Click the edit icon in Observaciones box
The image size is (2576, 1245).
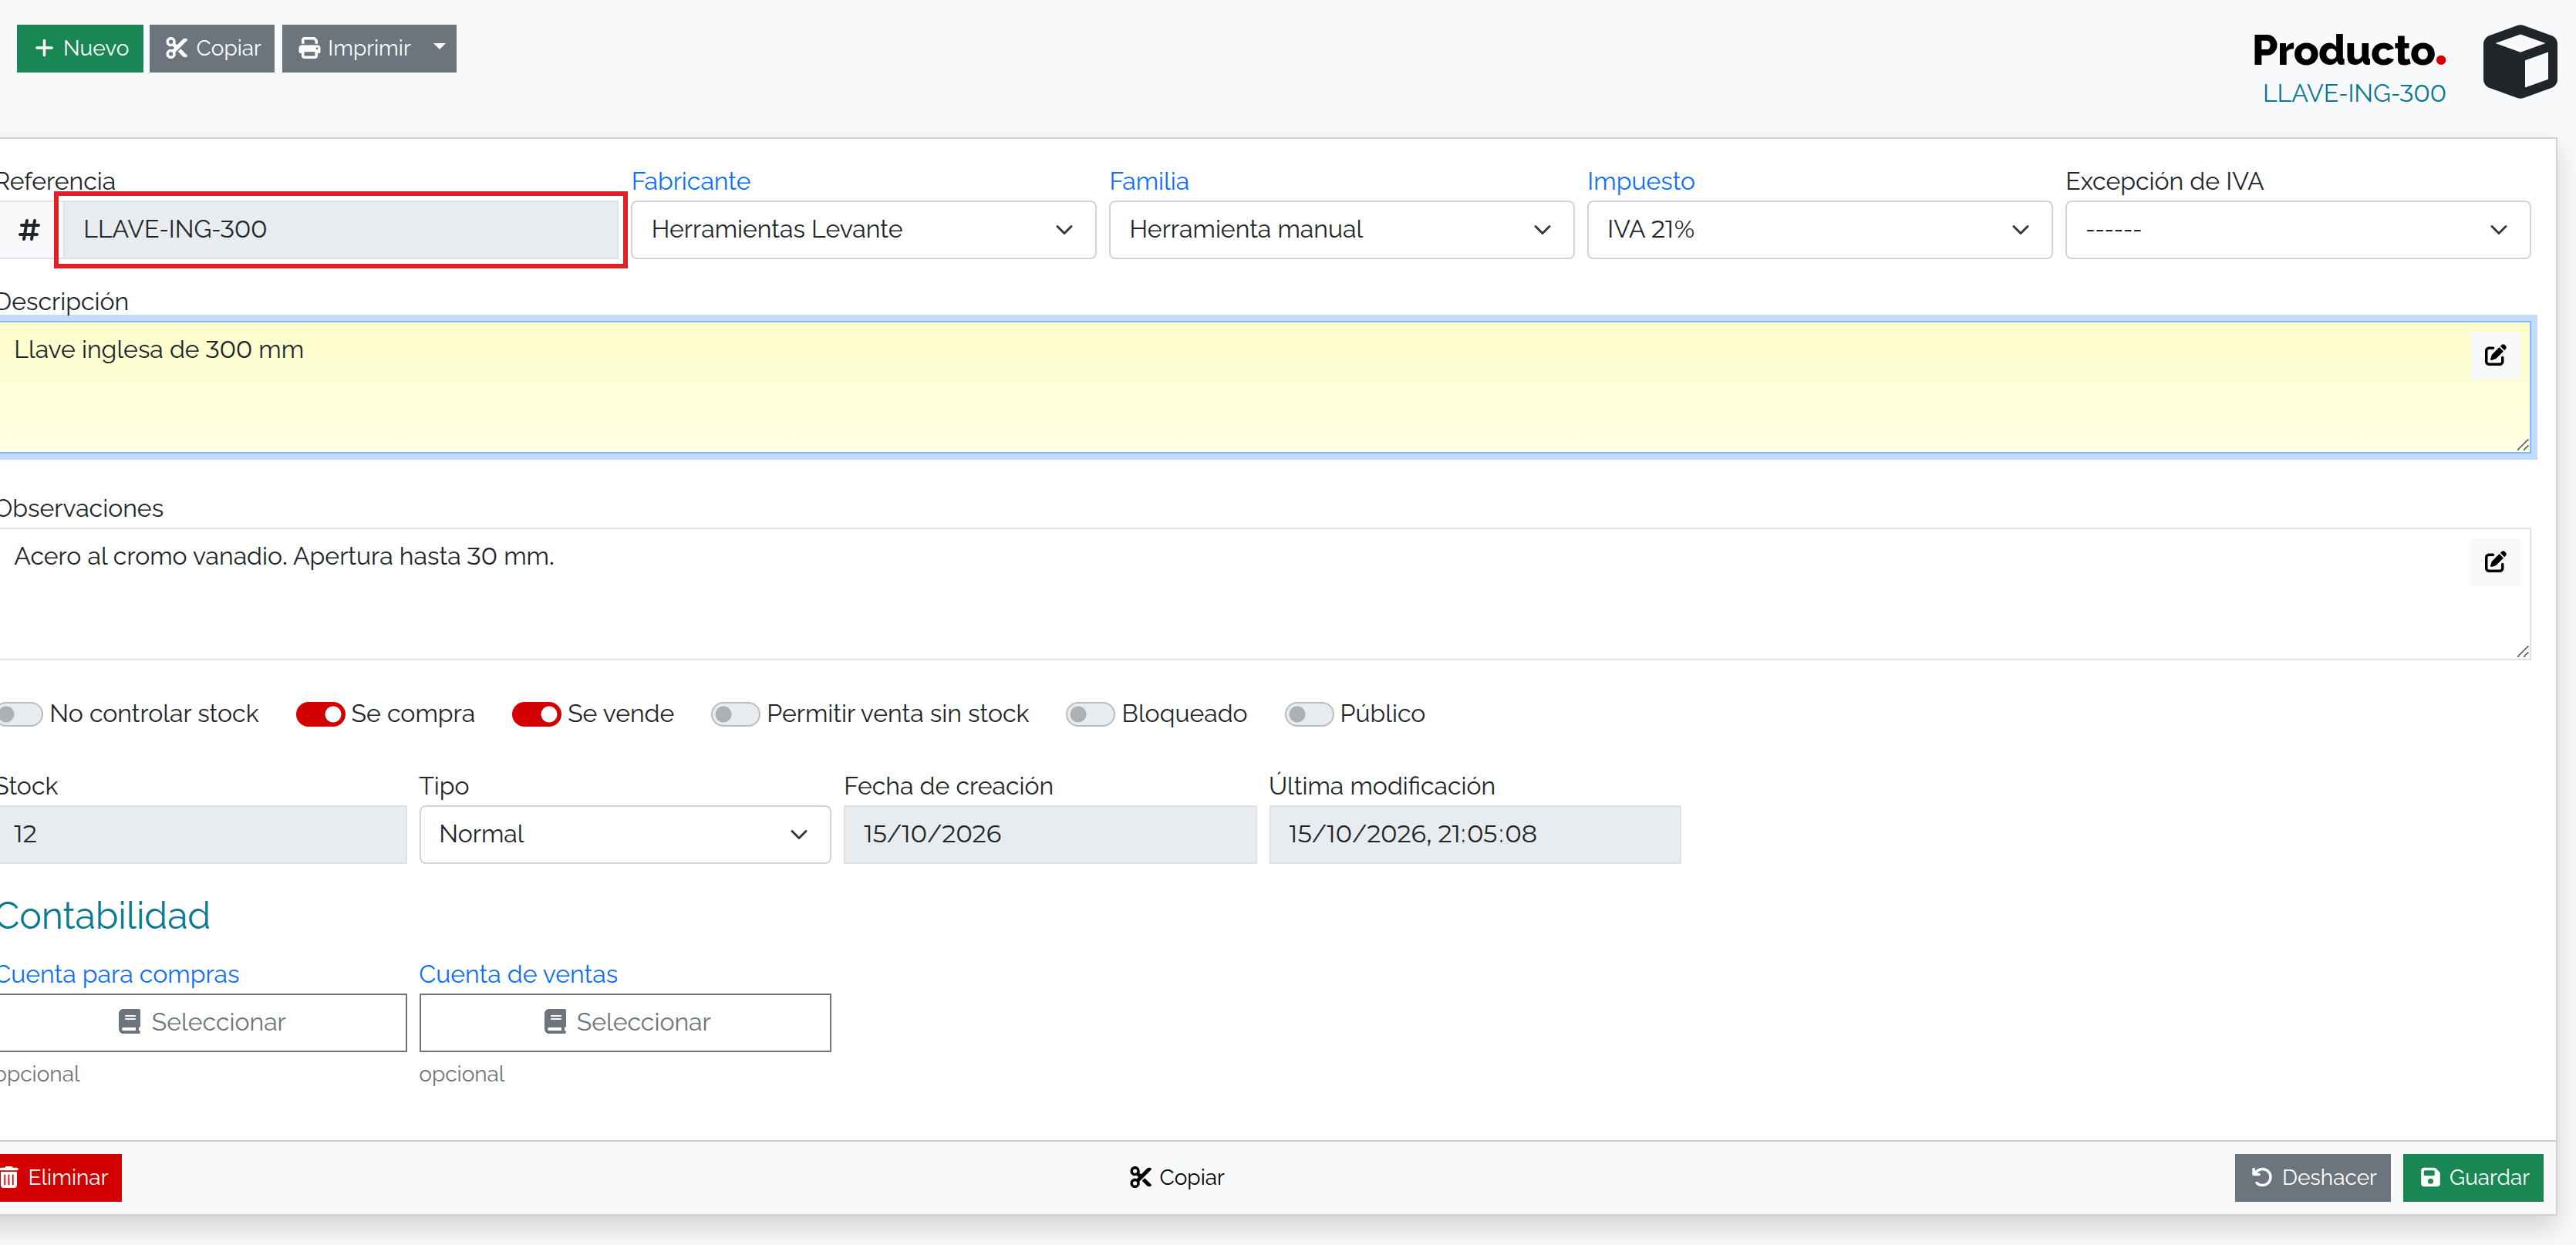(2495, 562)
